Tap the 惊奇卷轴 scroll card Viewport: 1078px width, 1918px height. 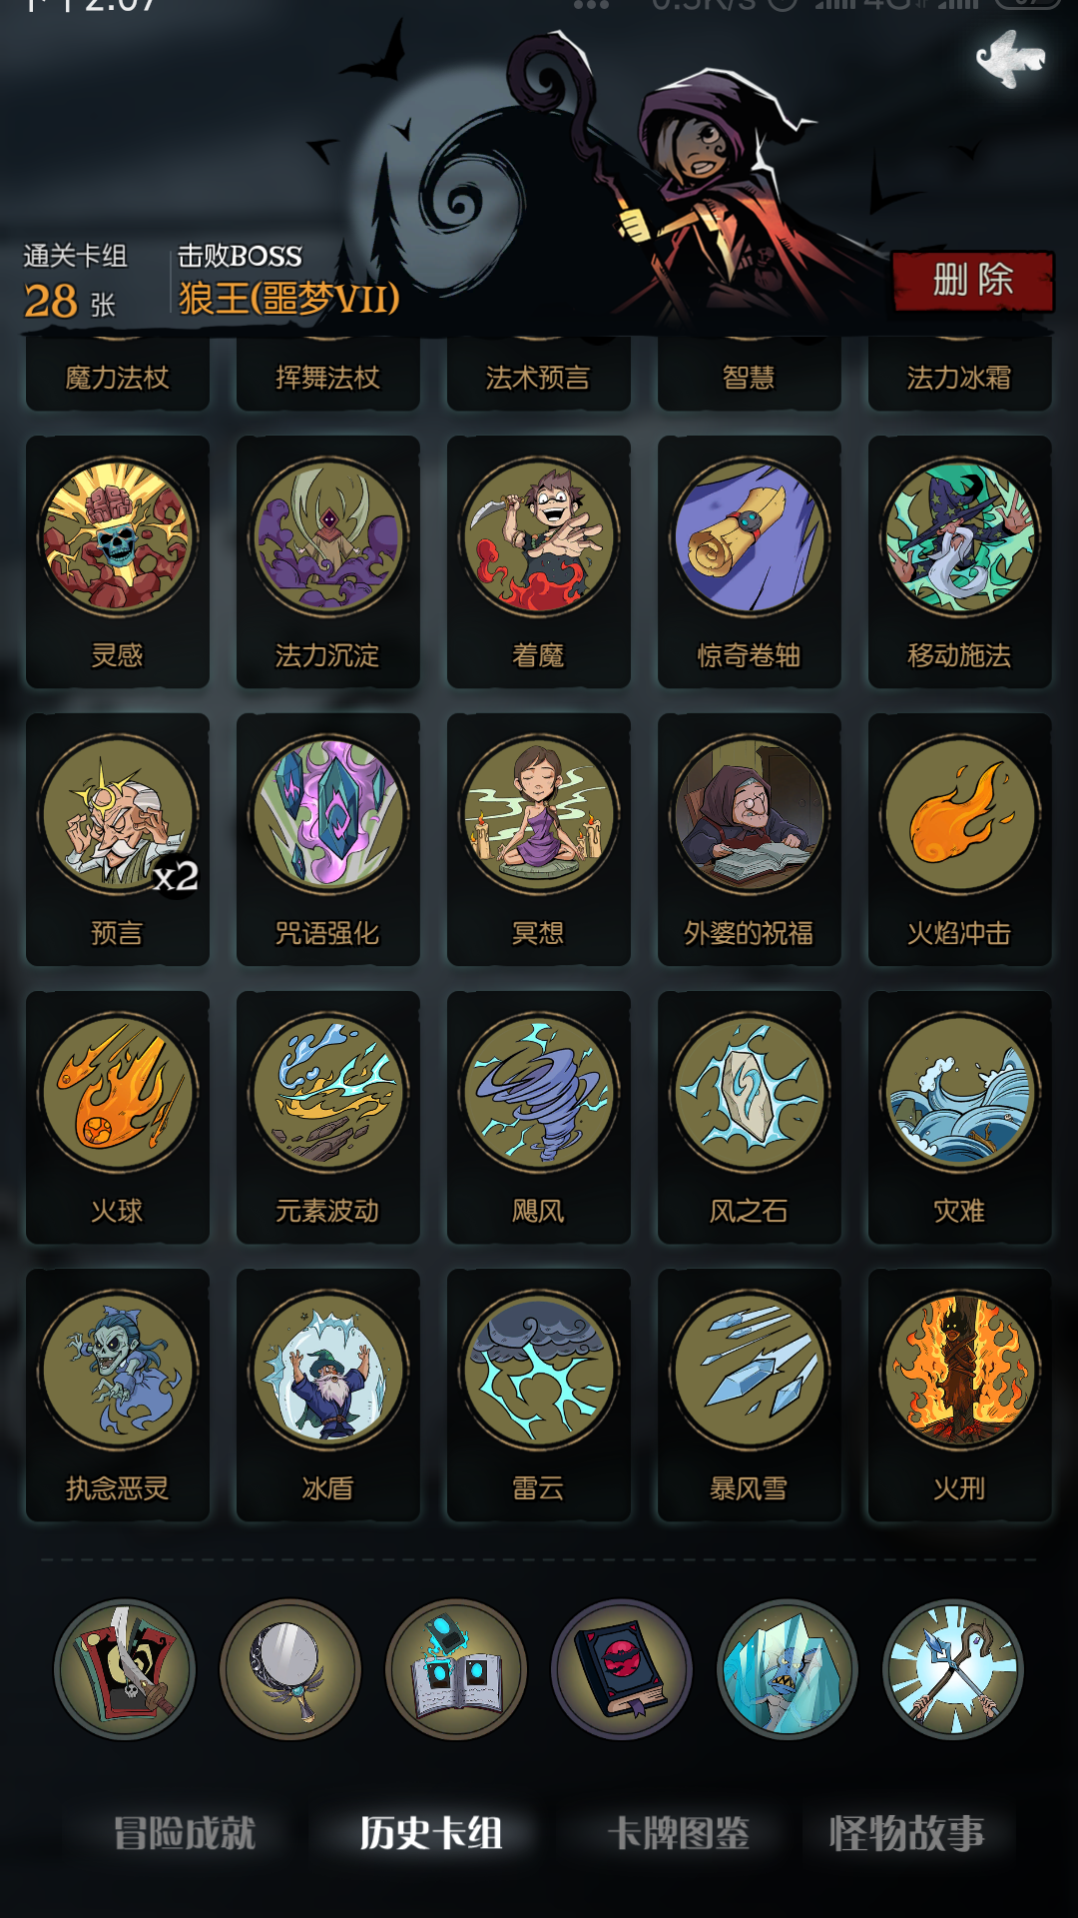[x=749, y=561]
